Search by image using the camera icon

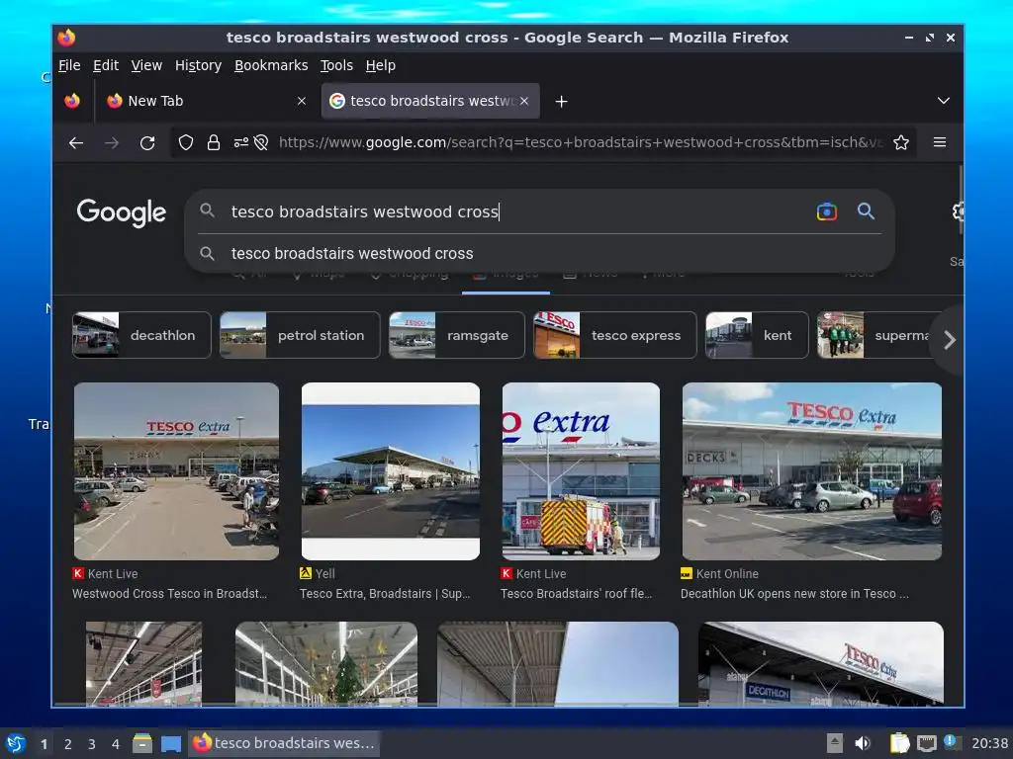[826, 211]
